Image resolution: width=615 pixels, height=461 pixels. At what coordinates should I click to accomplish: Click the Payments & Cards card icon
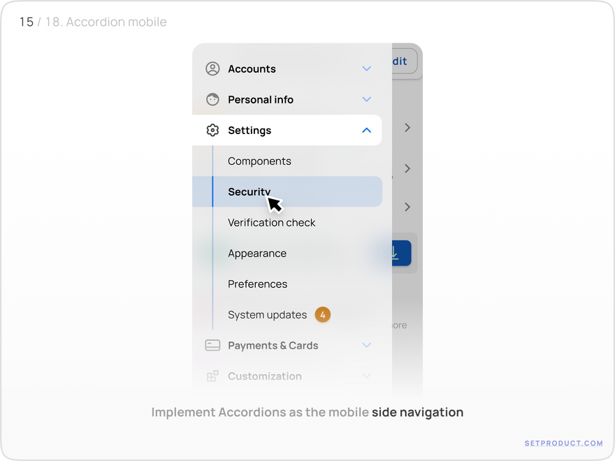(212, 345)
